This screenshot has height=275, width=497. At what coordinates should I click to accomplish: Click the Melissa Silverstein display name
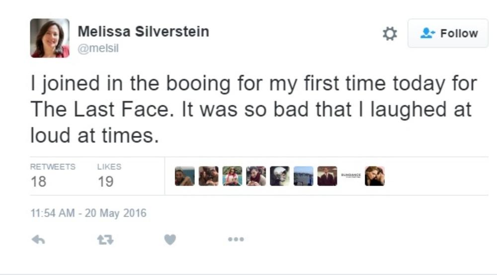143,32
